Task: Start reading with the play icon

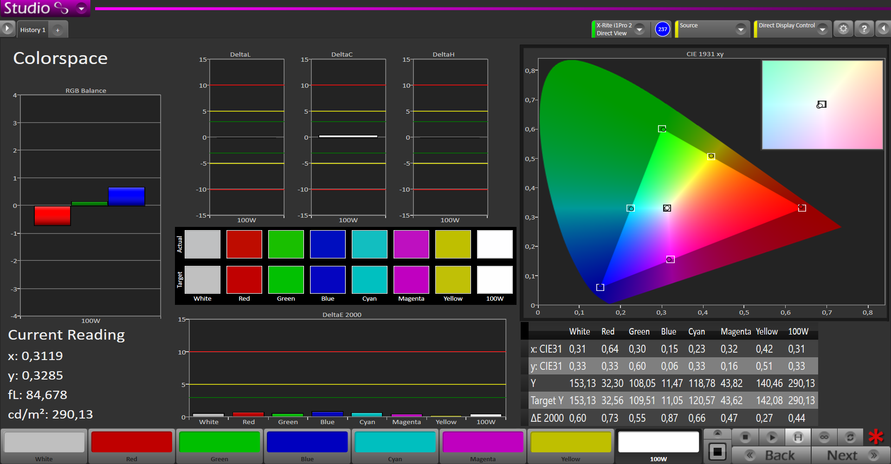Action: [x=772, y=437]
